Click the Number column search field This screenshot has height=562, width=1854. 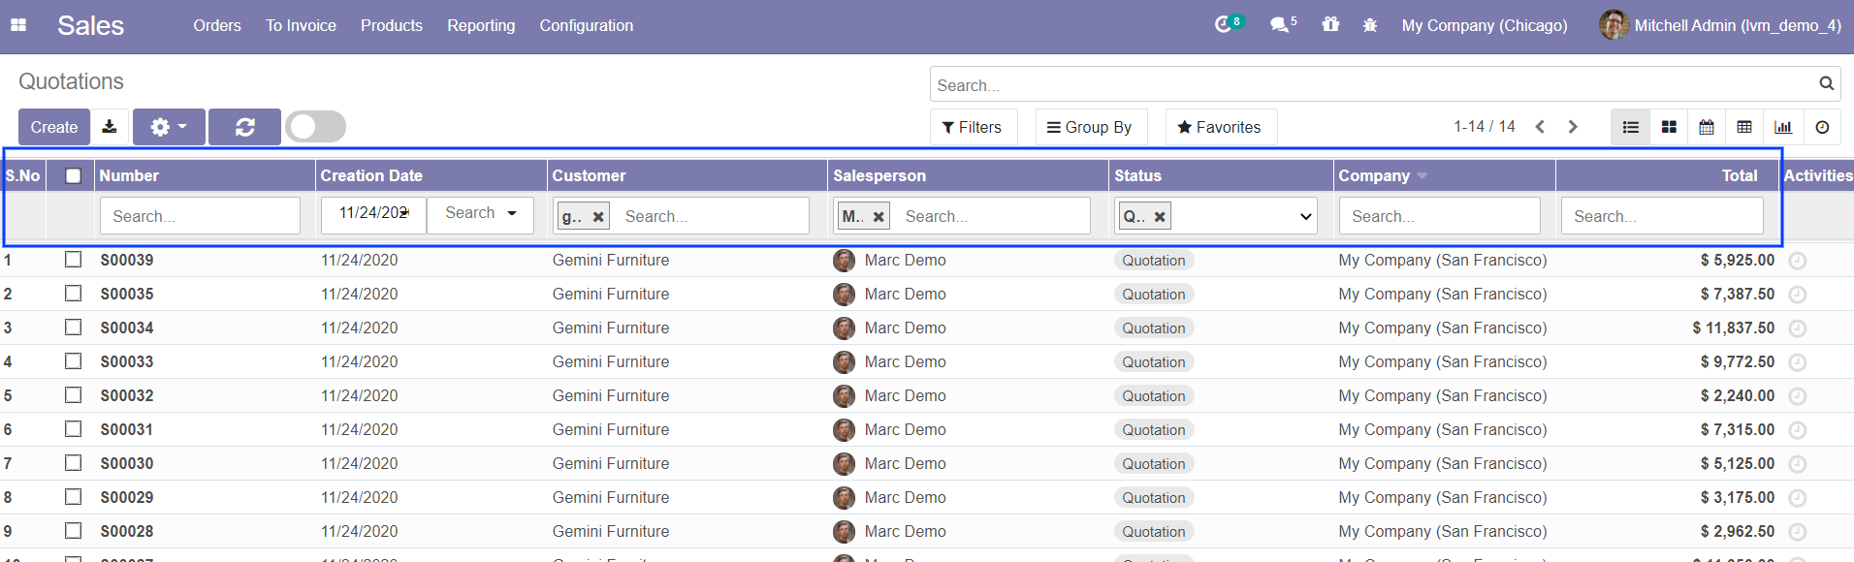tap(200, 216)
